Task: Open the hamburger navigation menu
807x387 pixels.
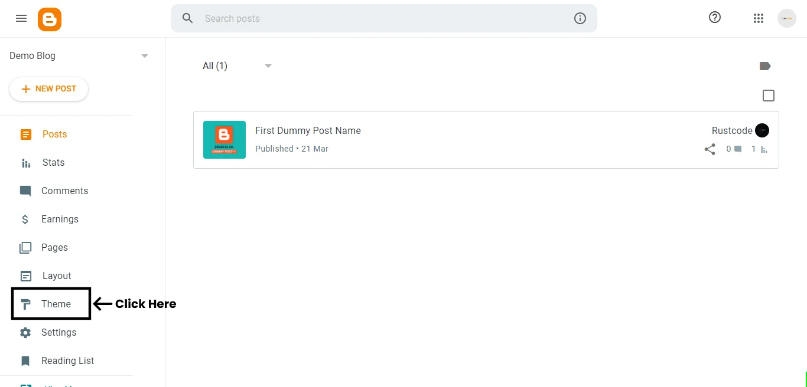Action: (21, 18)
